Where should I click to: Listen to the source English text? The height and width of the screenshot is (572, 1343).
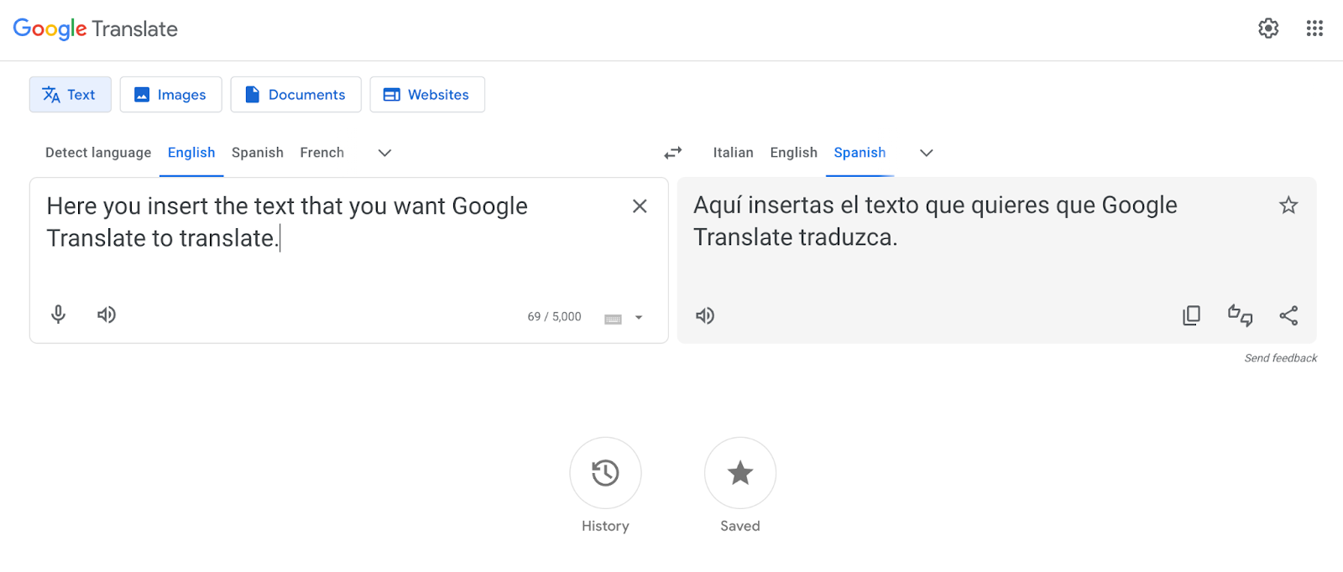point(106,315)
